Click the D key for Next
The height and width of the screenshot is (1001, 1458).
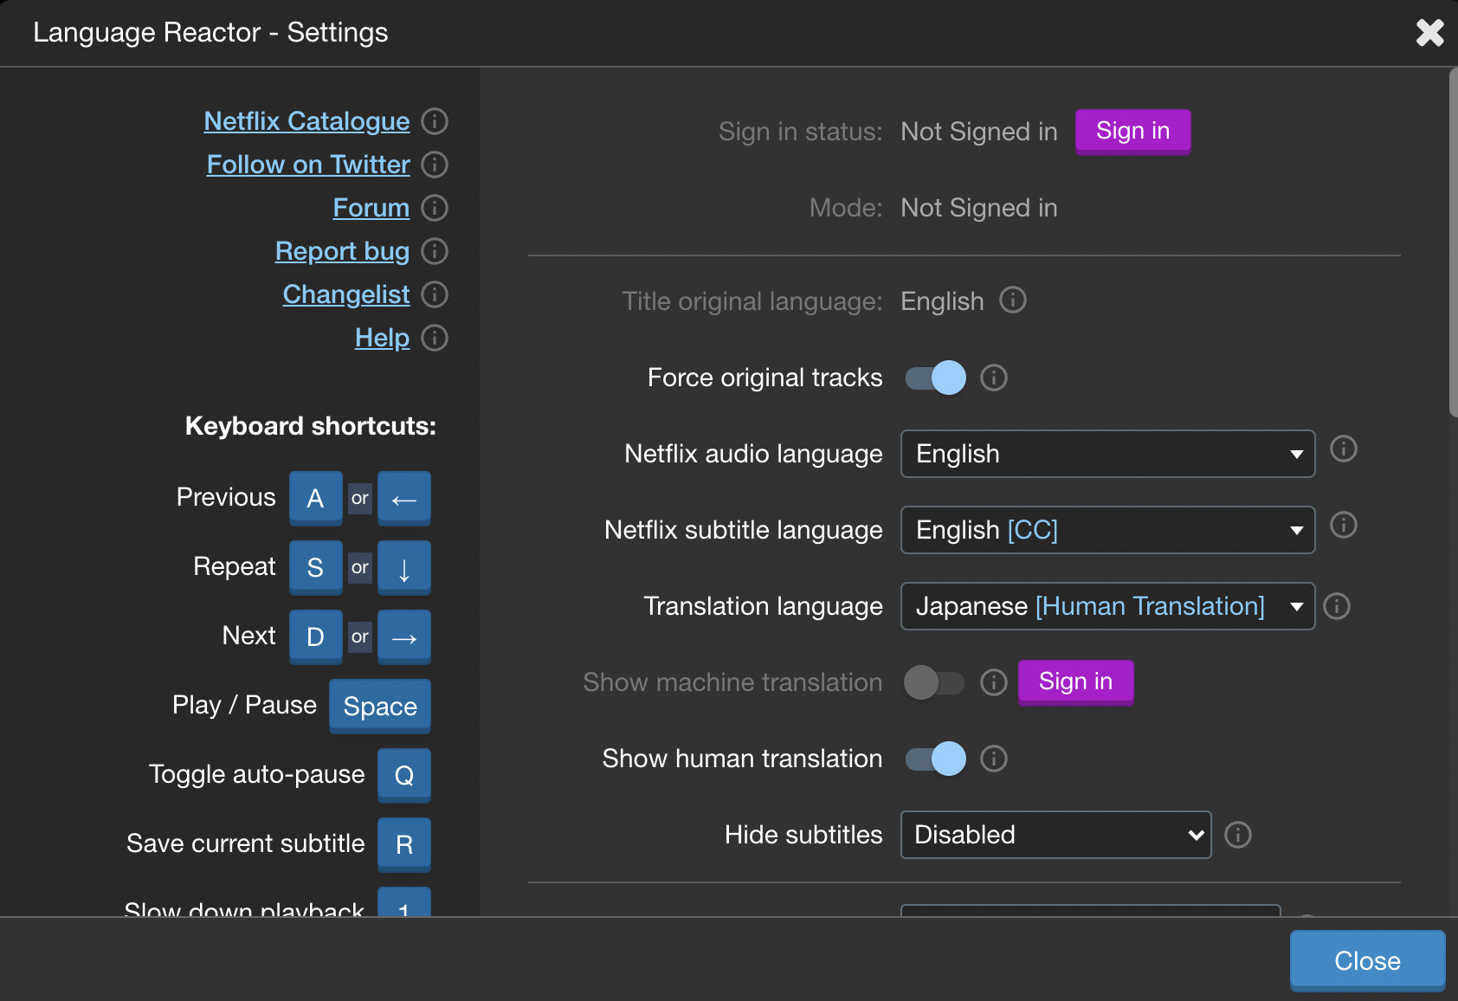315,636
